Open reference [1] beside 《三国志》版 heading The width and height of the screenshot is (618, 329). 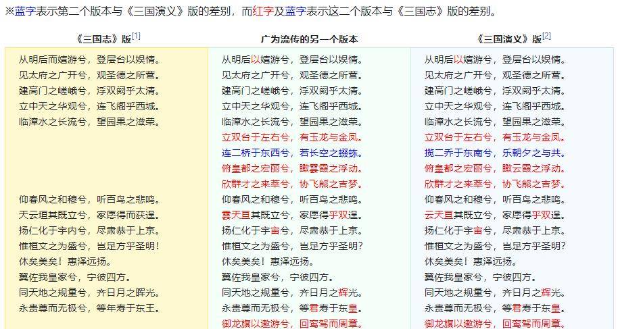136,36
